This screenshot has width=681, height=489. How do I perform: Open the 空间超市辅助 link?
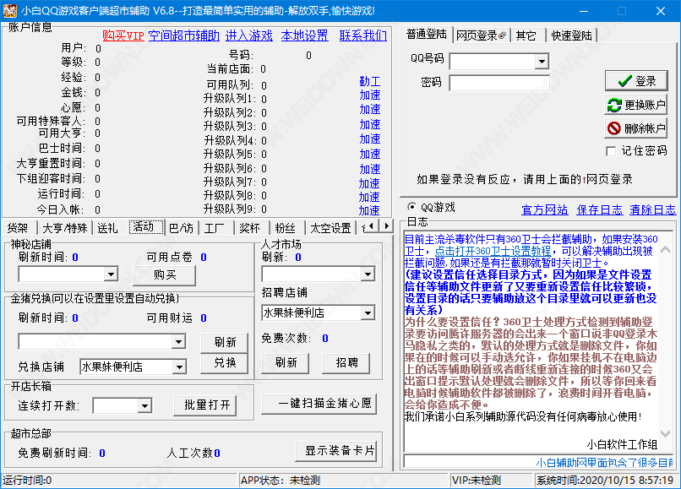184,35
